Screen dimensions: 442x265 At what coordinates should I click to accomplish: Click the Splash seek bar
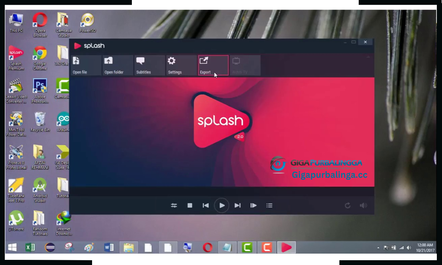[222, 191]
